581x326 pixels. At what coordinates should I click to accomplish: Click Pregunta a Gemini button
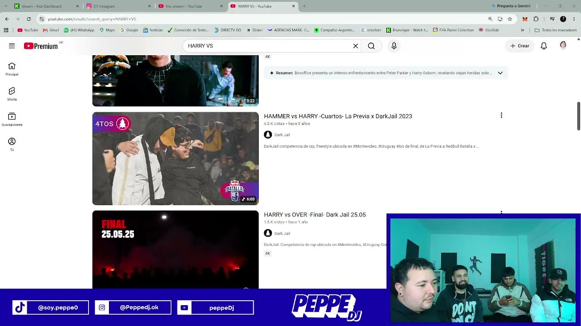511,6
